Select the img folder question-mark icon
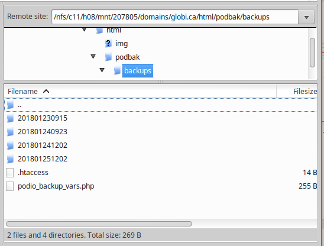The width and height of the screenshot is (324, 246). (108, 43)
